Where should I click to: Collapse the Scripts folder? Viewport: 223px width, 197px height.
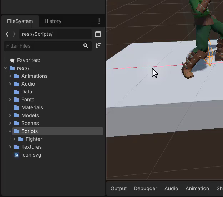click(10, 131)
